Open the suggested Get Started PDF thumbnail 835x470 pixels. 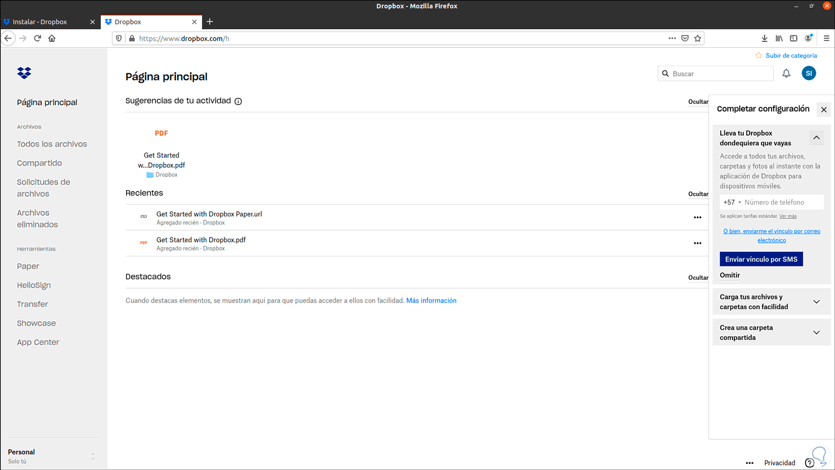point(161,133)
